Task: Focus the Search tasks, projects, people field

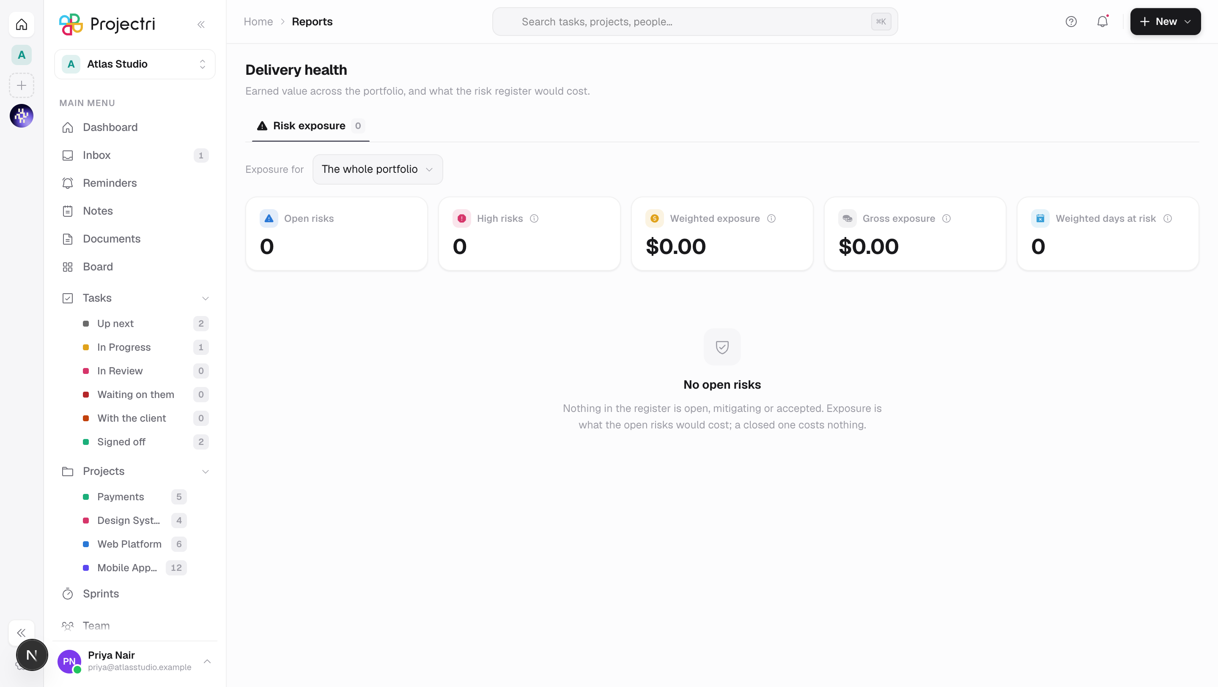Action: tap(695, 22)
